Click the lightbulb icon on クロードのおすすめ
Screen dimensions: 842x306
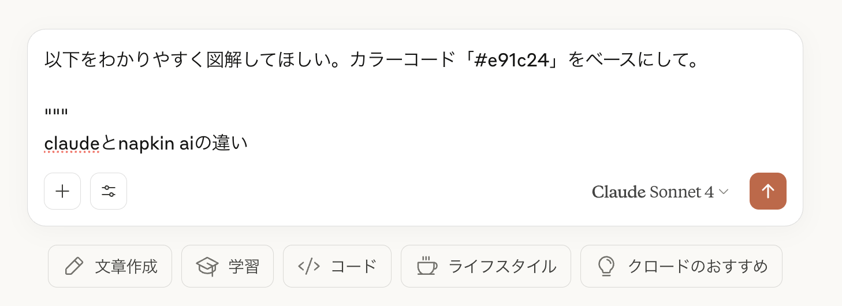(x=606, y=266)
